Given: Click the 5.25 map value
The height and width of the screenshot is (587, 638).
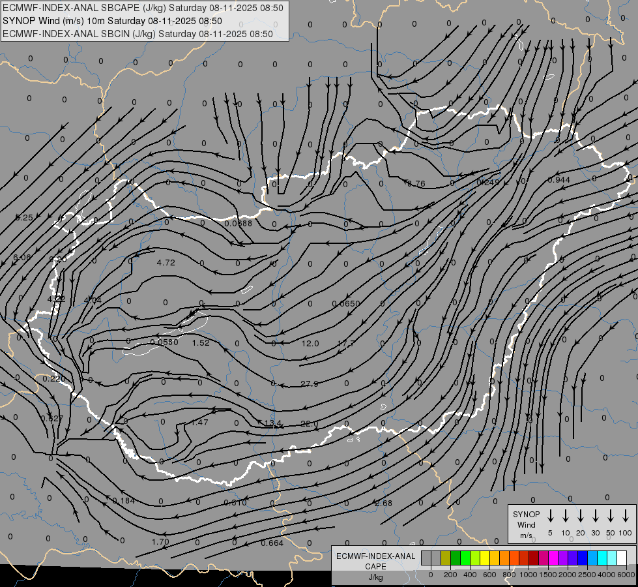Looking at the screenshot, I should 24,218.
